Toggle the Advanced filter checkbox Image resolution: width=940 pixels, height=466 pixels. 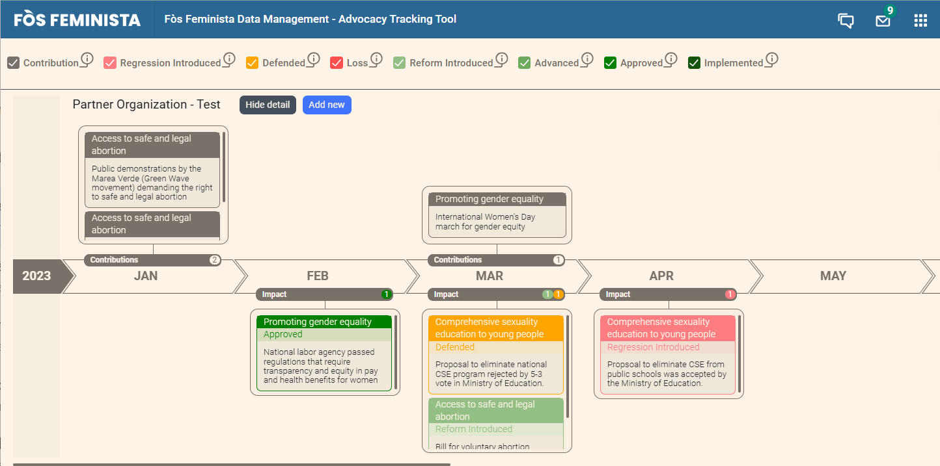[x=524, y=62]
